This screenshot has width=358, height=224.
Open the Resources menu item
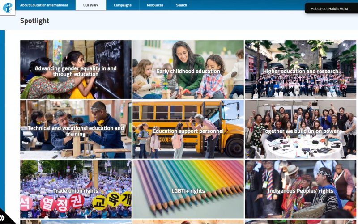(155, 5)
